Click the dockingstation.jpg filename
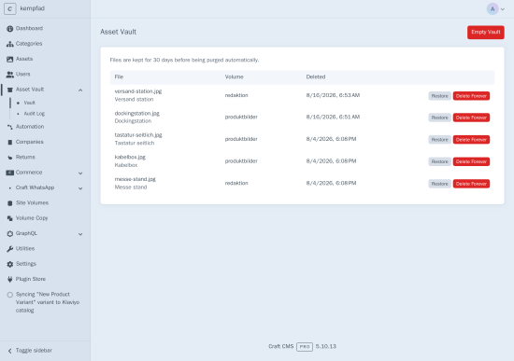Image resolution: width=514 pixels, height=361 pixels. [x=137, y=113]
